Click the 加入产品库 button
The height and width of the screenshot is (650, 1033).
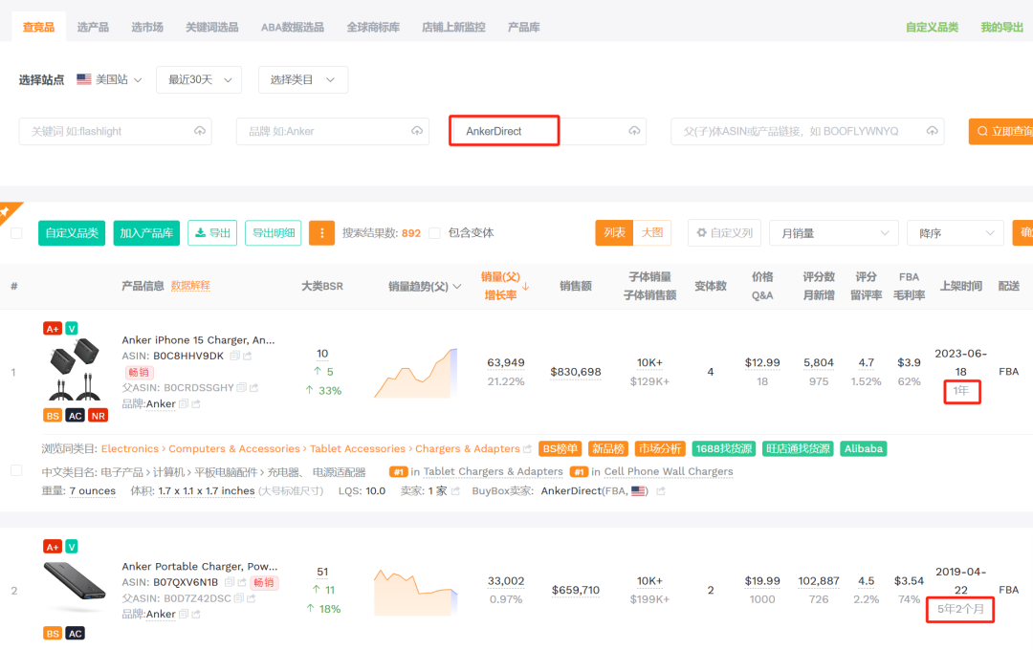146,233
